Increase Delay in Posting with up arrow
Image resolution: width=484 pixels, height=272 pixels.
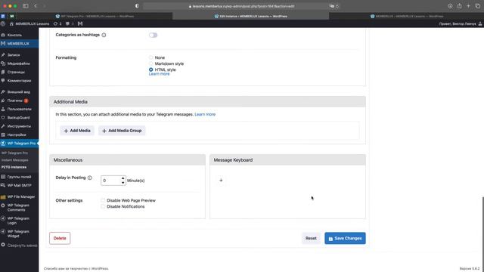click(123, 178)
